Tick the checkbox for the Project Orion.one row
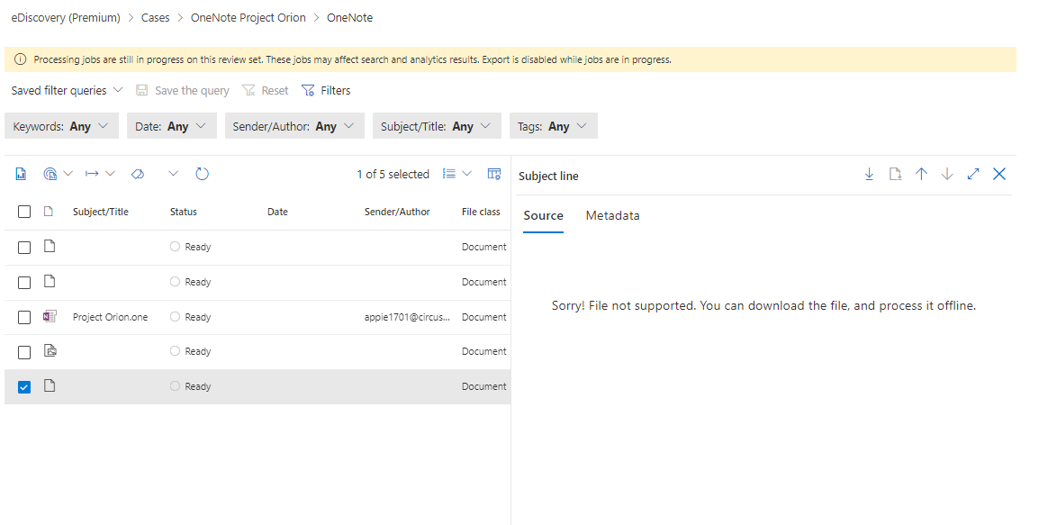1048x525 pixels. 24,317
